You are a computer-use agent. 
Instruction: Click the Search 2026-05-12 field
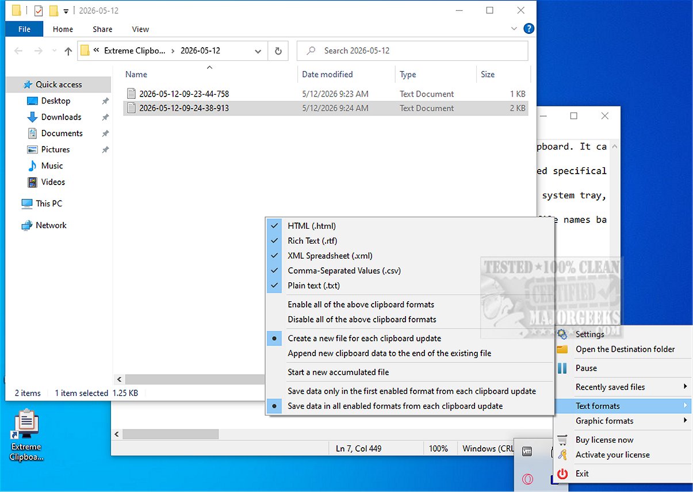point(412,51)
